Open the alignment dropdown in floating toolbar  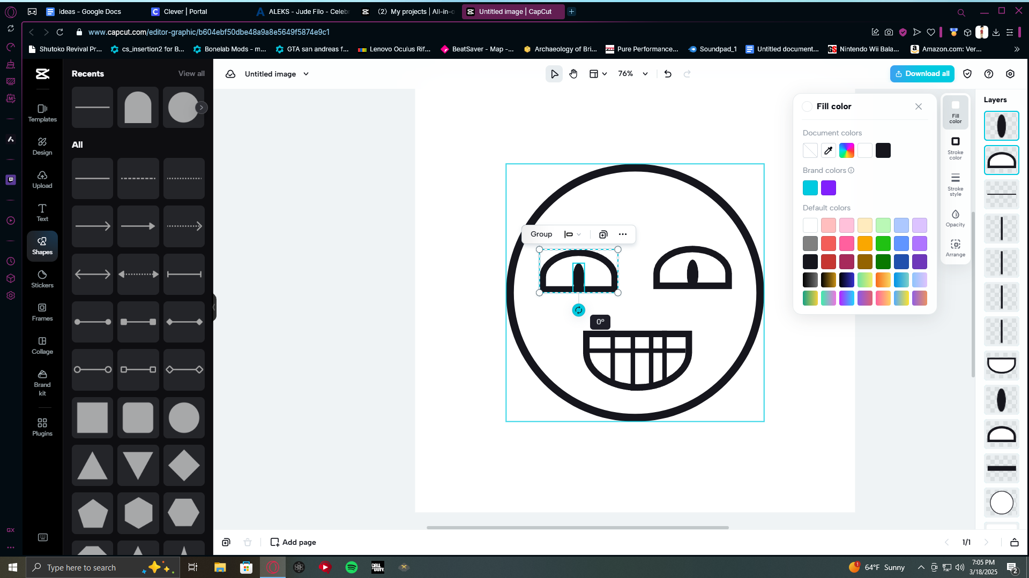click(572, 234)
